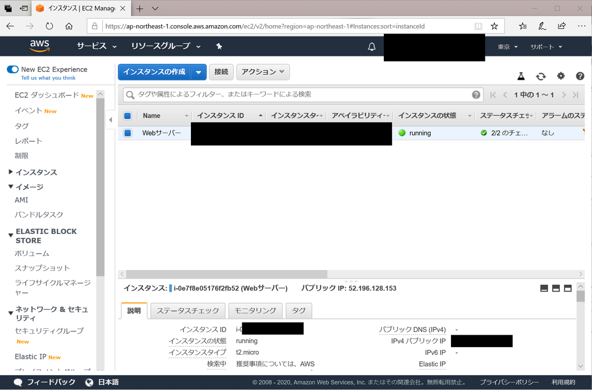Open EC2 ダッシュボード in sidebar
592x390 pixels.
point(47,95)
